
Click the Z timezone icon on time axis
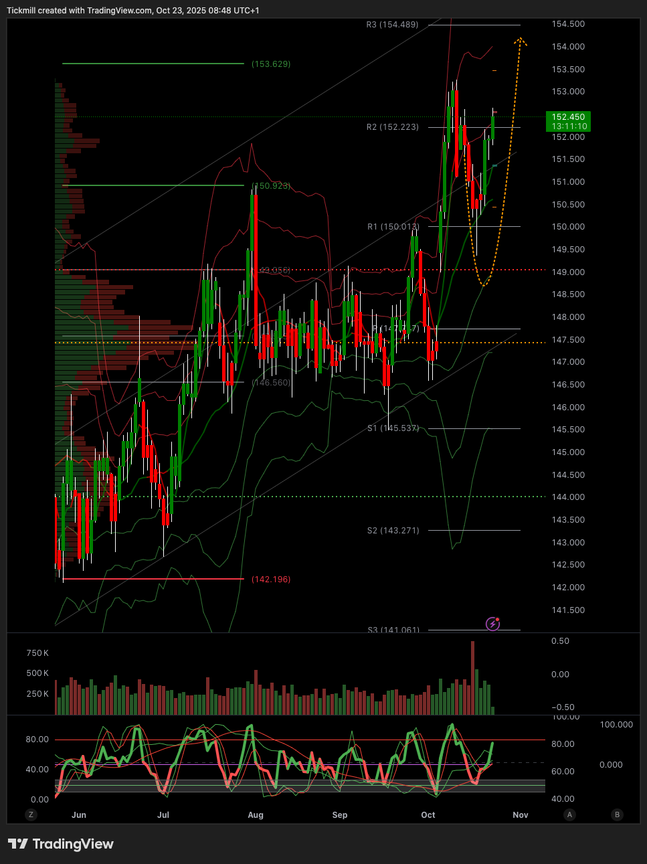click(30, 814)
